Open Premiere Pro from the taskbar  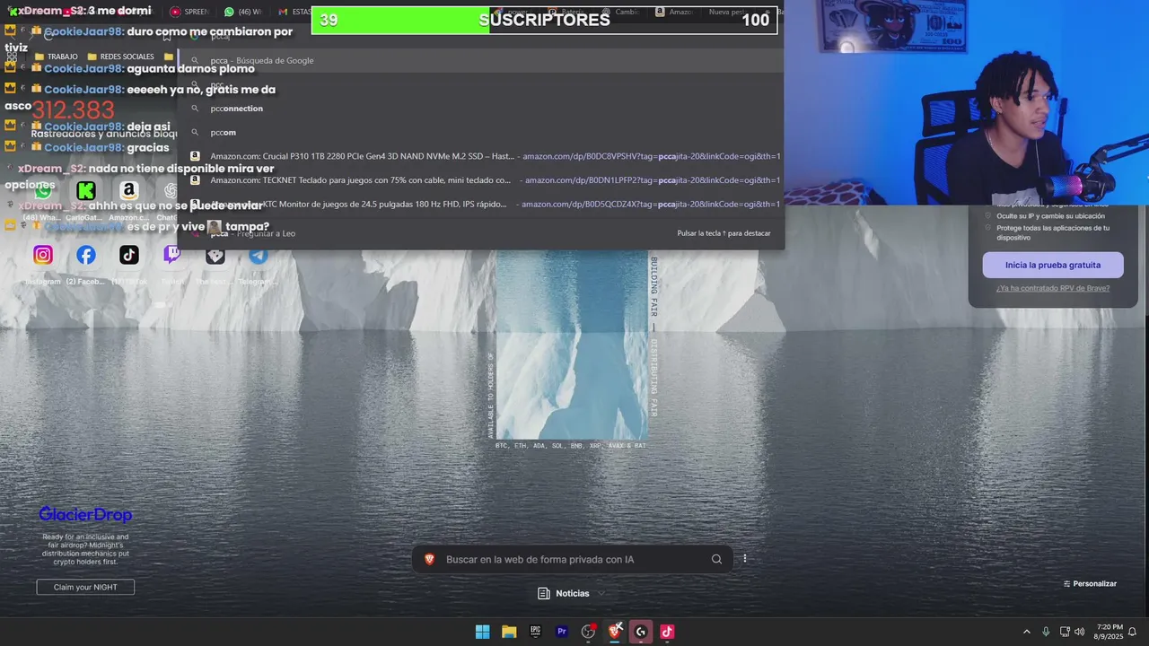click(562, 632)
